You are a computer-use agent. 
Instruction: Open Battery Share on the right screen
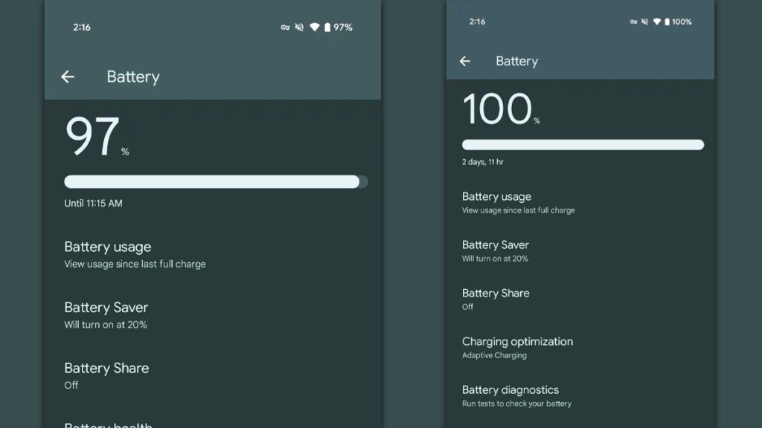[496, 299]
